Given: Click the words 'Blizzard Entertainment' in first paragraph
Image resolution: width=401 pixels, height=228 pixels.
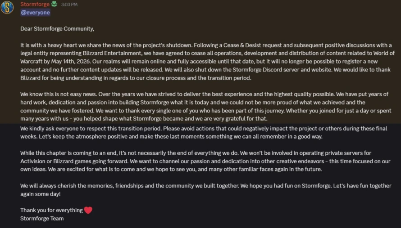Looking at the screenshot, I should coord(112,54).
